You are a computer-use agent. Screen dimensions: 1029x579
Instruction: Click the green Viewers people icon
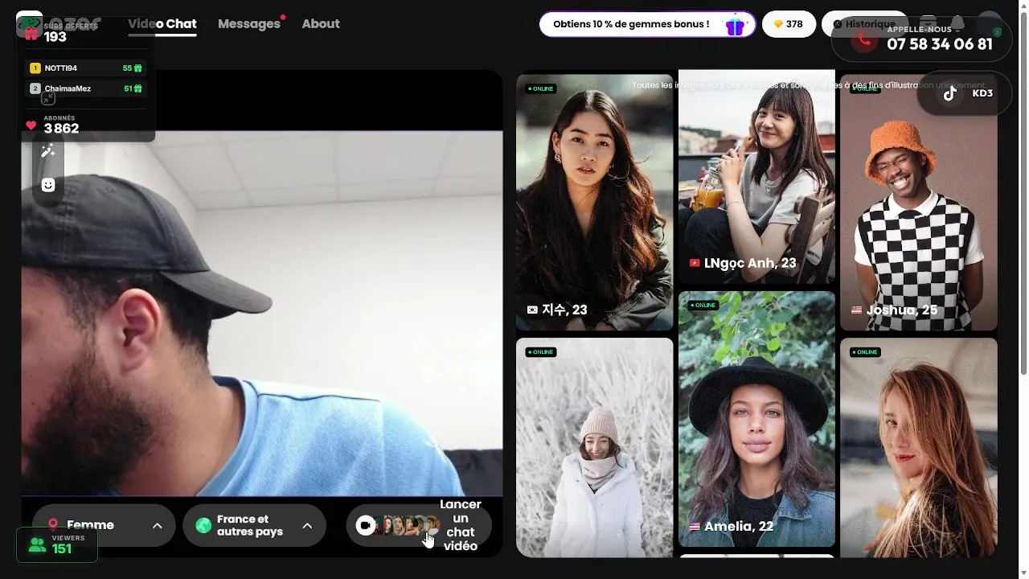(37, 544)
